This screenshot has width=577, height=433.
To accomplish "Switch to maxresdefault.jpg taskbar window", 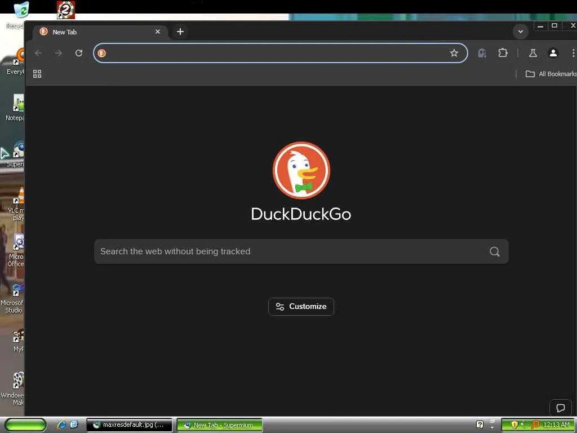I will pyautogui.click(x=129, y=425).
